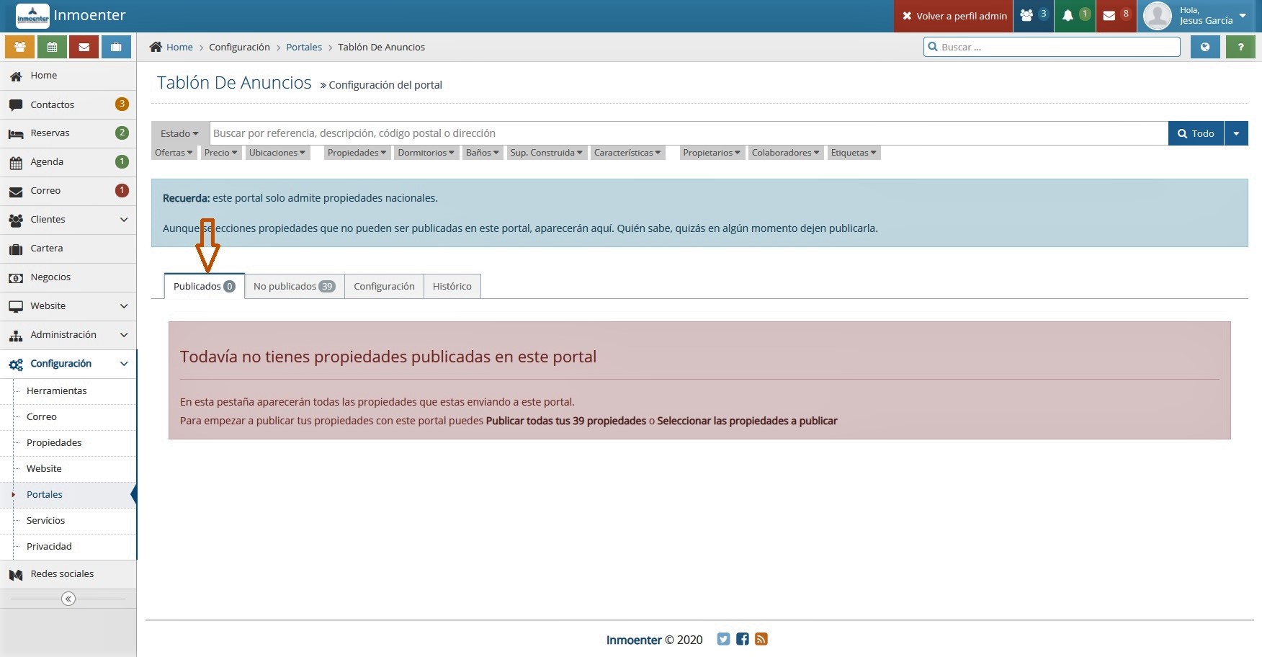Image resolution: width=1262 pixels, height=657 pixels.
Task: Open the Sup. Construida filter dropdown
Action: coord(546,153)
